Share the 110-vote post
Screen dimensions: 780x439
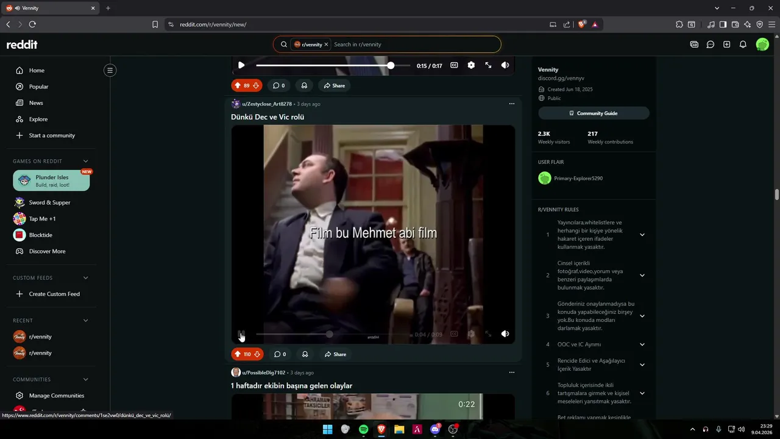coord(335,354)
